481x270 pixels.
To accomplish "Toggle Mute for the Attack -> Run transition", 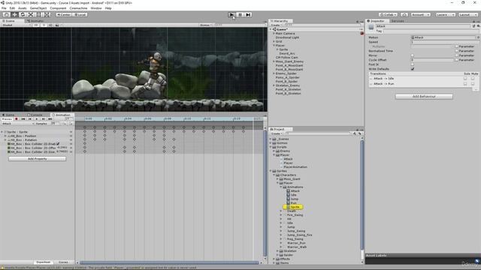I will pyautogui.click(x=473, y=83).
